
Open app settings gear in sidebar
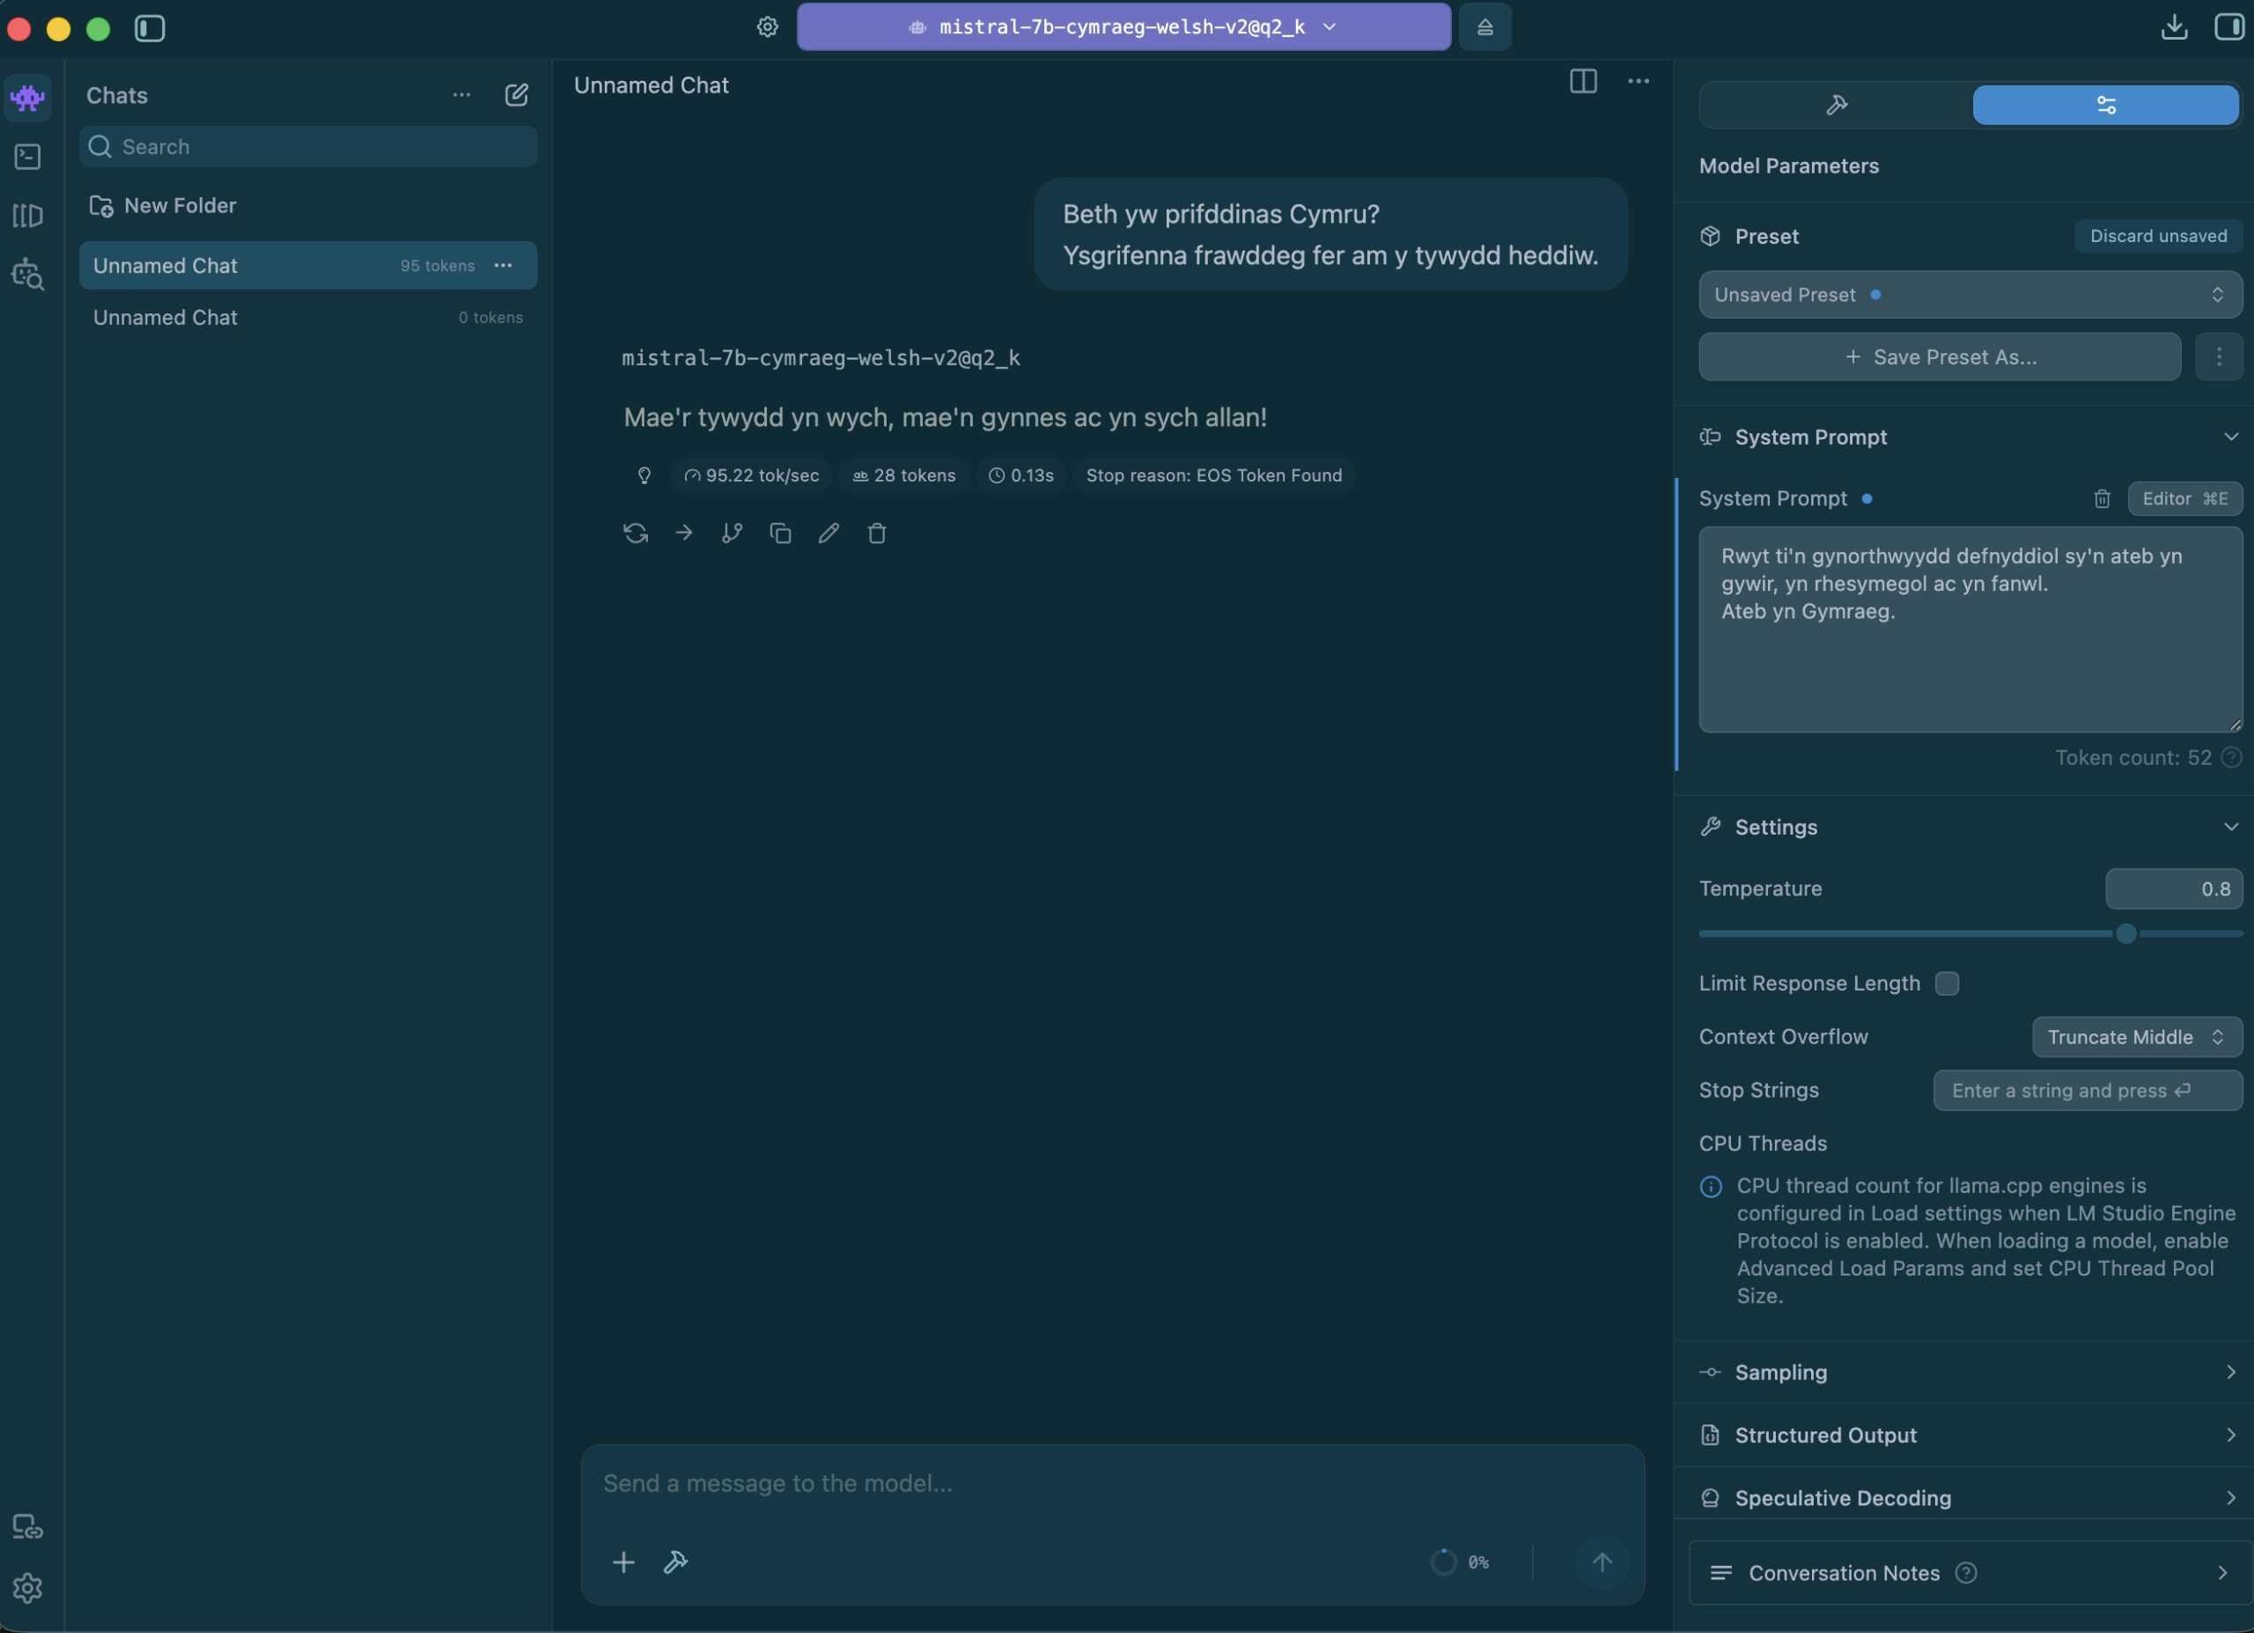click(x=28, y=1588)
